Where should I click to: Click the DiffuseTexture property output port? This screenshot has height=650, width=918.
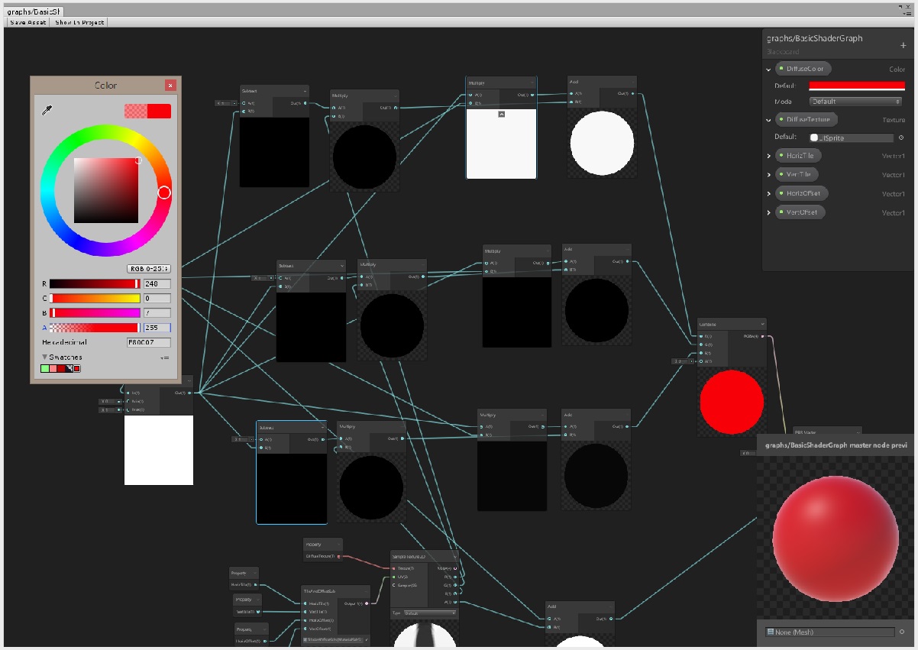[x=338, y=557]
